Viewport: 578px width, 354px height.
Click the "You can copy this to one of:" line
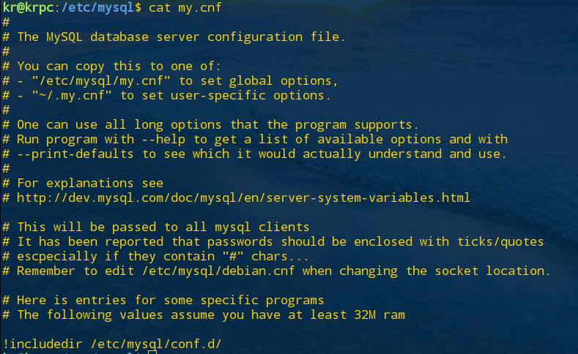point(119,67)
